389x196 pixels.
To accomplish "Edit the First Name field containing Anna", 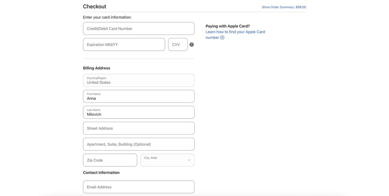I will (x=139, y=96).
